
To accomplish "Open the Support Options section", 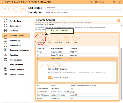I will [x=16, y=74].
